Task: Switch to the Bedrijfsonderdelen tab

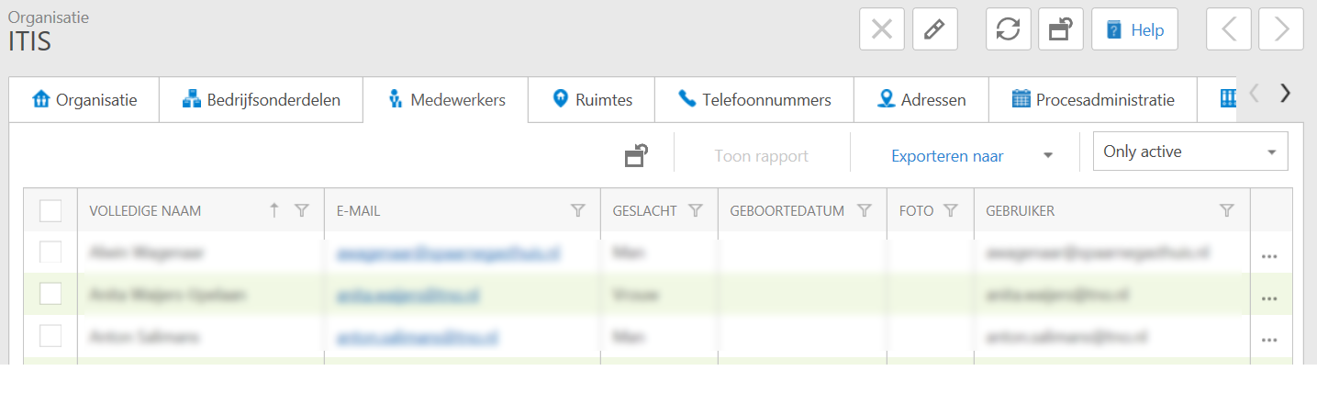Action: pos(261,100)
